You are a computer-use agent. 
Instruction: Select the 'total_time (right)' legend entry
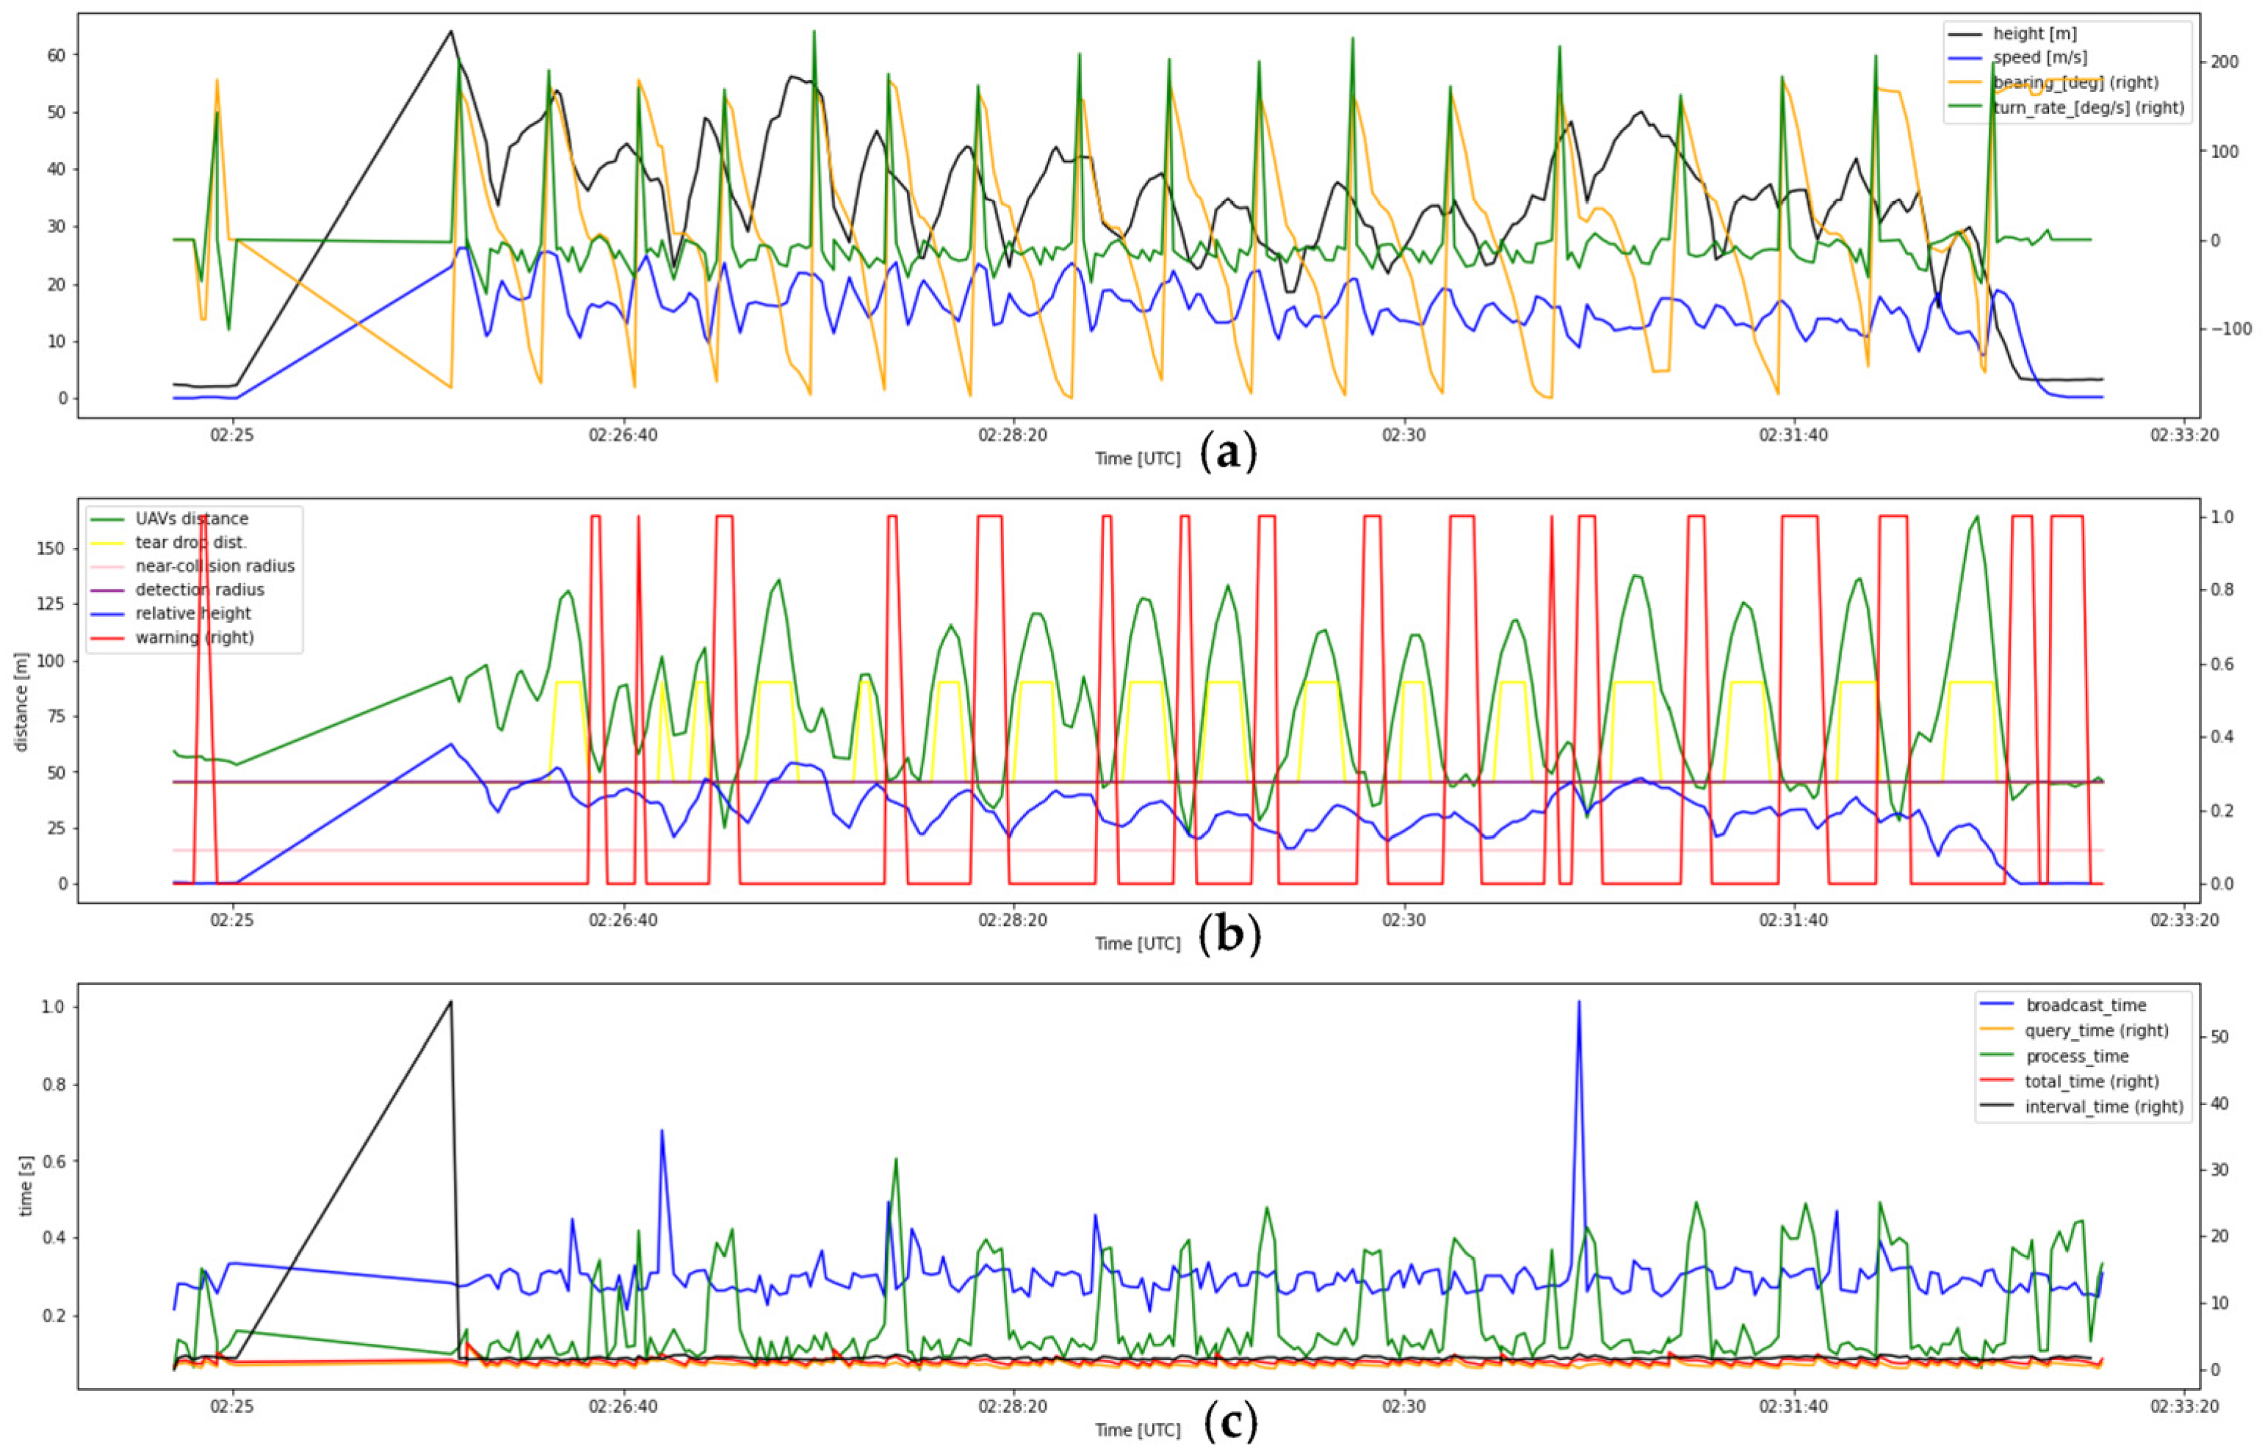point(2091,1081)
